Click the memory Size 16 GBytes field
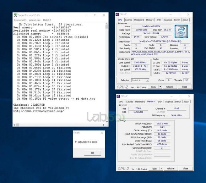This screenshot has width=206, height=183. pyautogui.click(x=138, y=112)
